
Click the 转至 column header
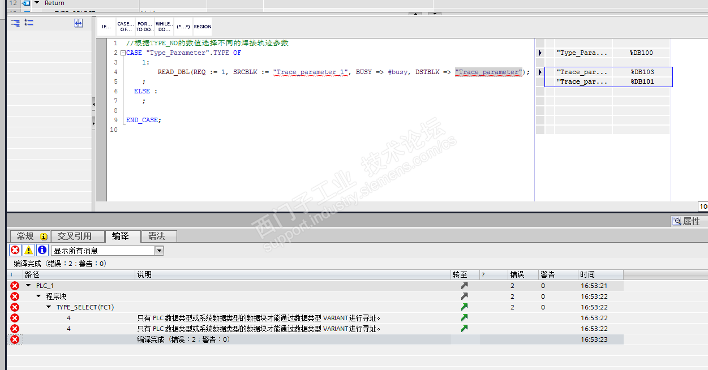pos(465,274)
